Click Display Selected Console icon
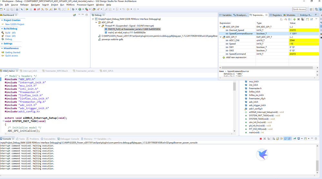 point(298,139)
